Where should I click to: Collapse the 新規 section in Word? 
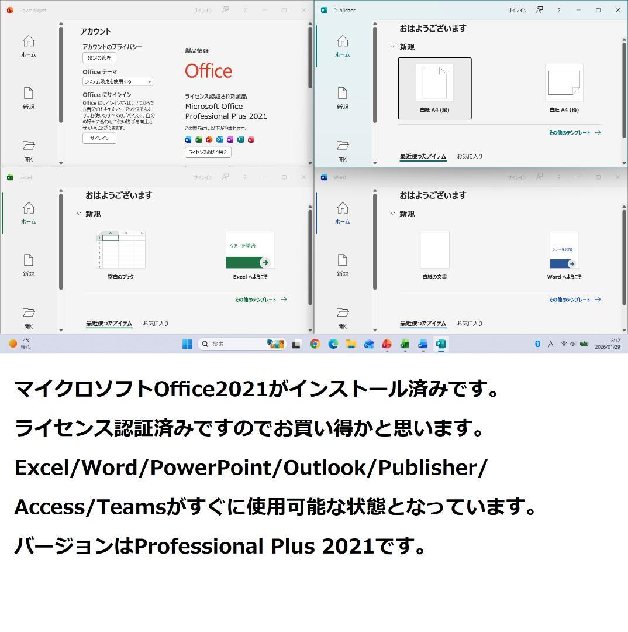pos(392,214)
